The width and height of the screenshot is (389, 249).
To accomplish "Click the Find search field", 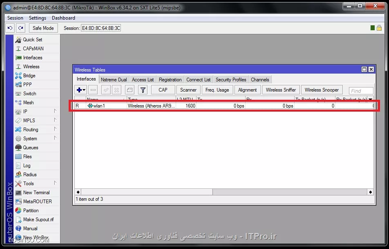I will point(361,91).
